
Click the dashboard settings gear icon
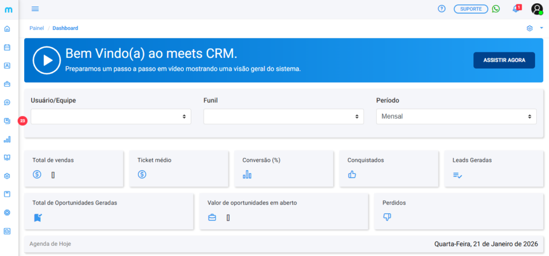pyautogui.click(x=530, y=28)
